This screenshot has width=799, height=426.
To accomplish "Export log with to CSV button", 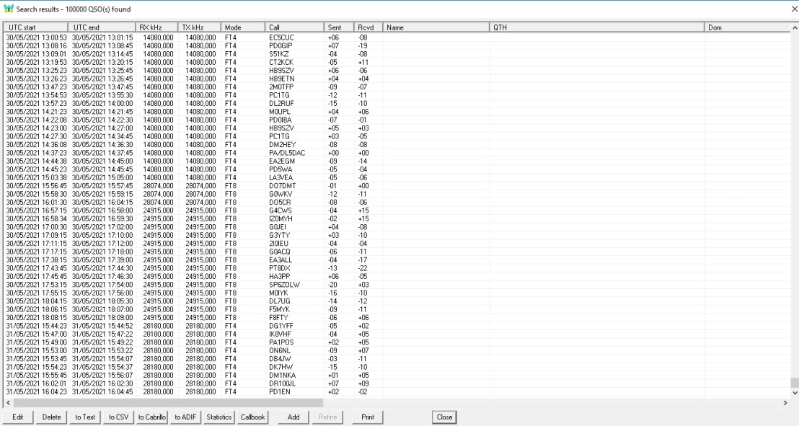I will coord(118,417).
